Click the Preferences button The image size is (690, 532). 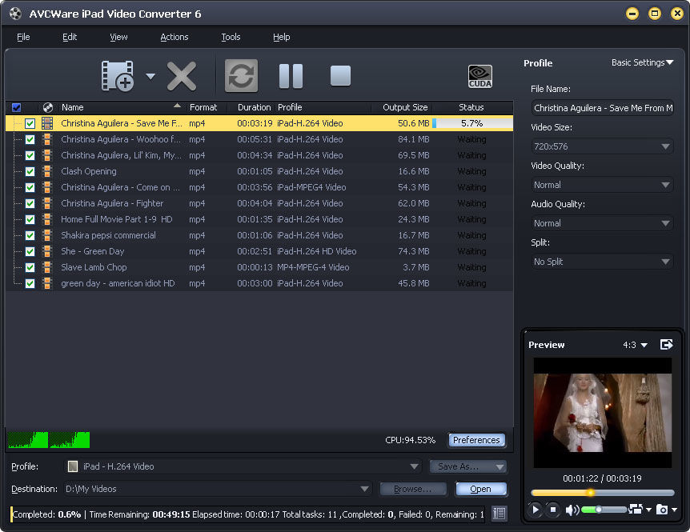[476, 440]
